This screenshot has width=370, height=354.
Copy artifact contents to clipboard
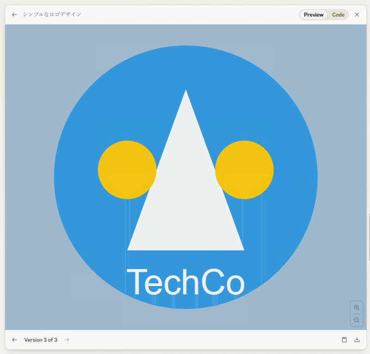pos(344,340)
